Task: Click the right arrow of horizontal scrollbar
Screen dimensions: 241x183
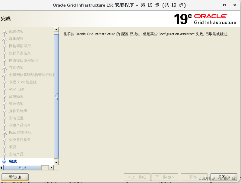Action: click(51, 168)
